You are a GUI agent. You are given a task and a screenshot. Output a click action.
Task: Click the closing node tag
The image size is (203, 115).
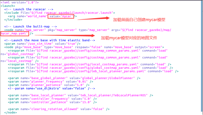pos(11,113)
